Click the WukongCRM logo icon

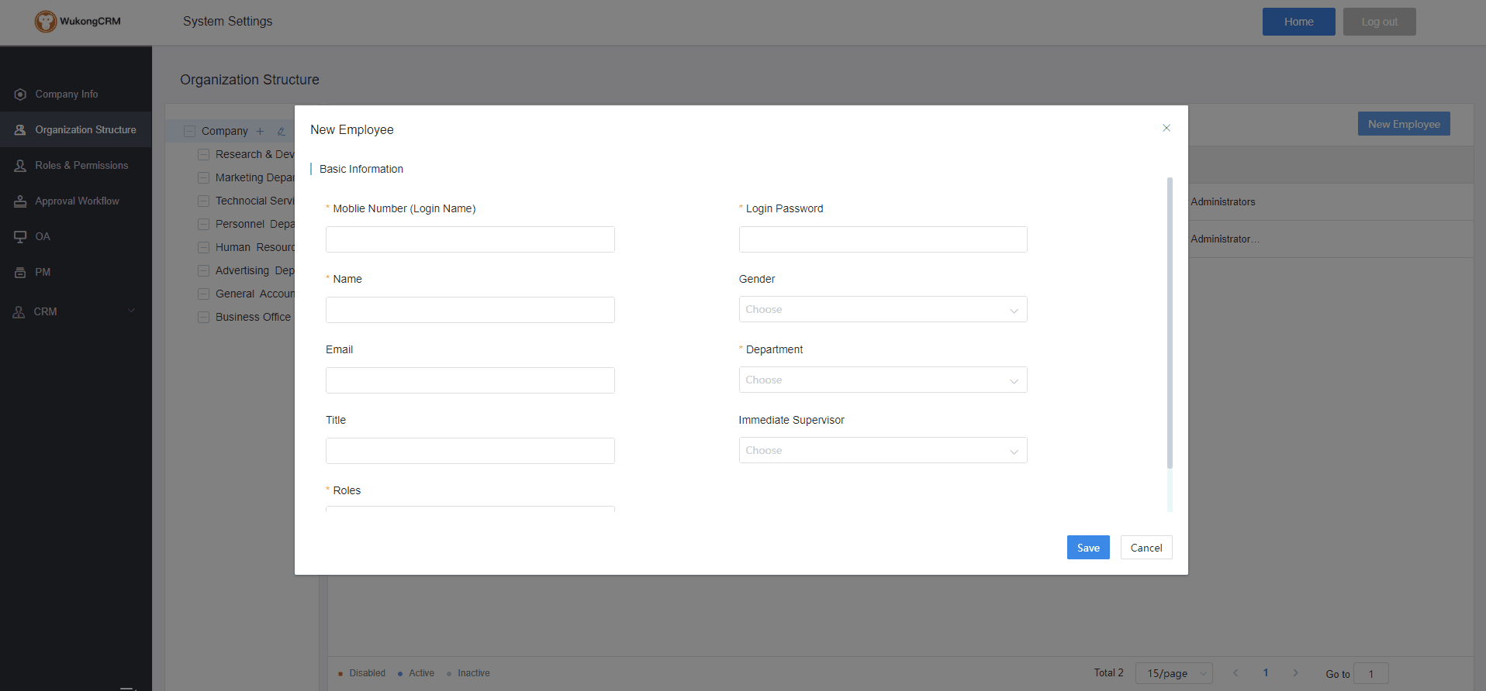pyautogui.click(x=46, y=22)
